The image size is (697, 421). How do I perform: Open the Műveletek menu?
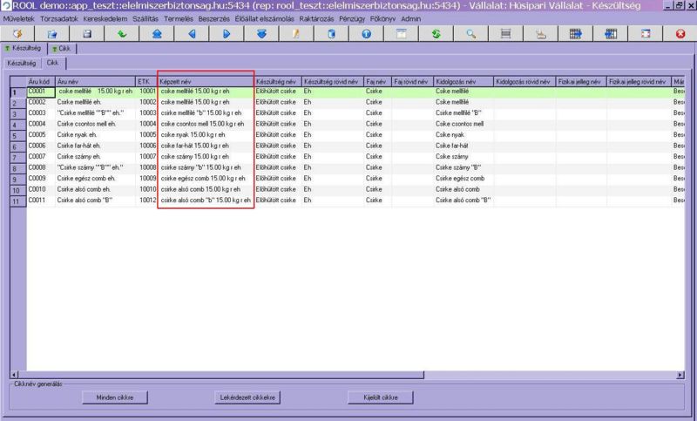pos(18,19)
